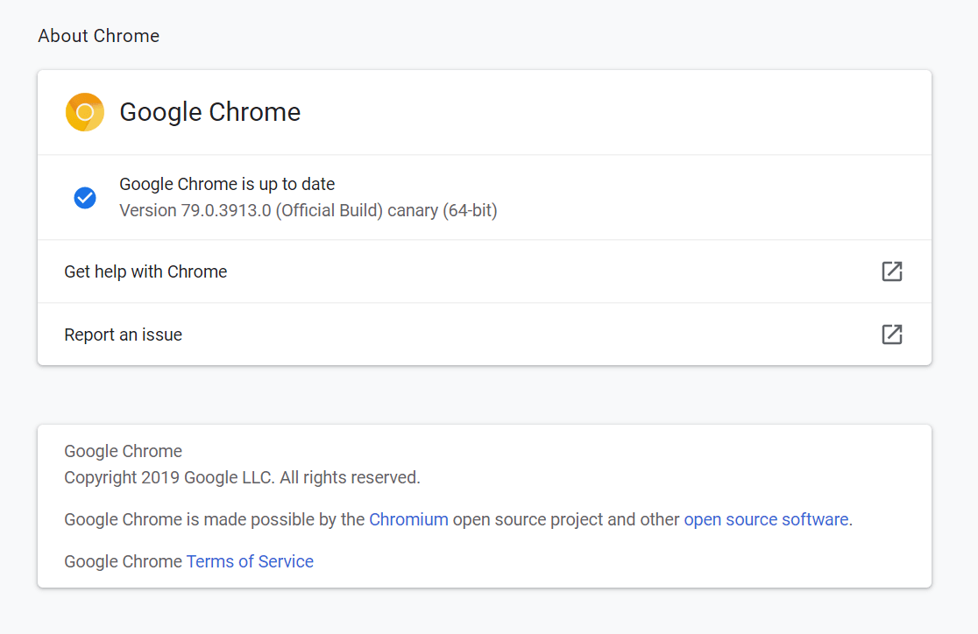Click the Google Chrome label in the info card

123,450
